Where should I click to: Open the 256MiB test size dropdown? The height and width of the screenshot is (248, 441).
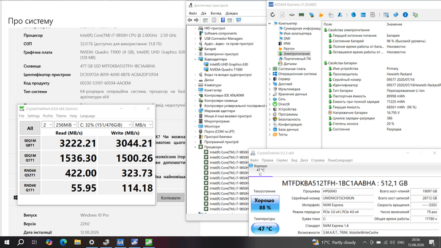click(66, 124)
